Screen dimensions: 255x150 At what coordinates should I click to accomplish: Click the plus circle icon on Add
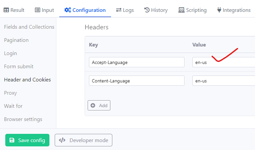[93, 105]
